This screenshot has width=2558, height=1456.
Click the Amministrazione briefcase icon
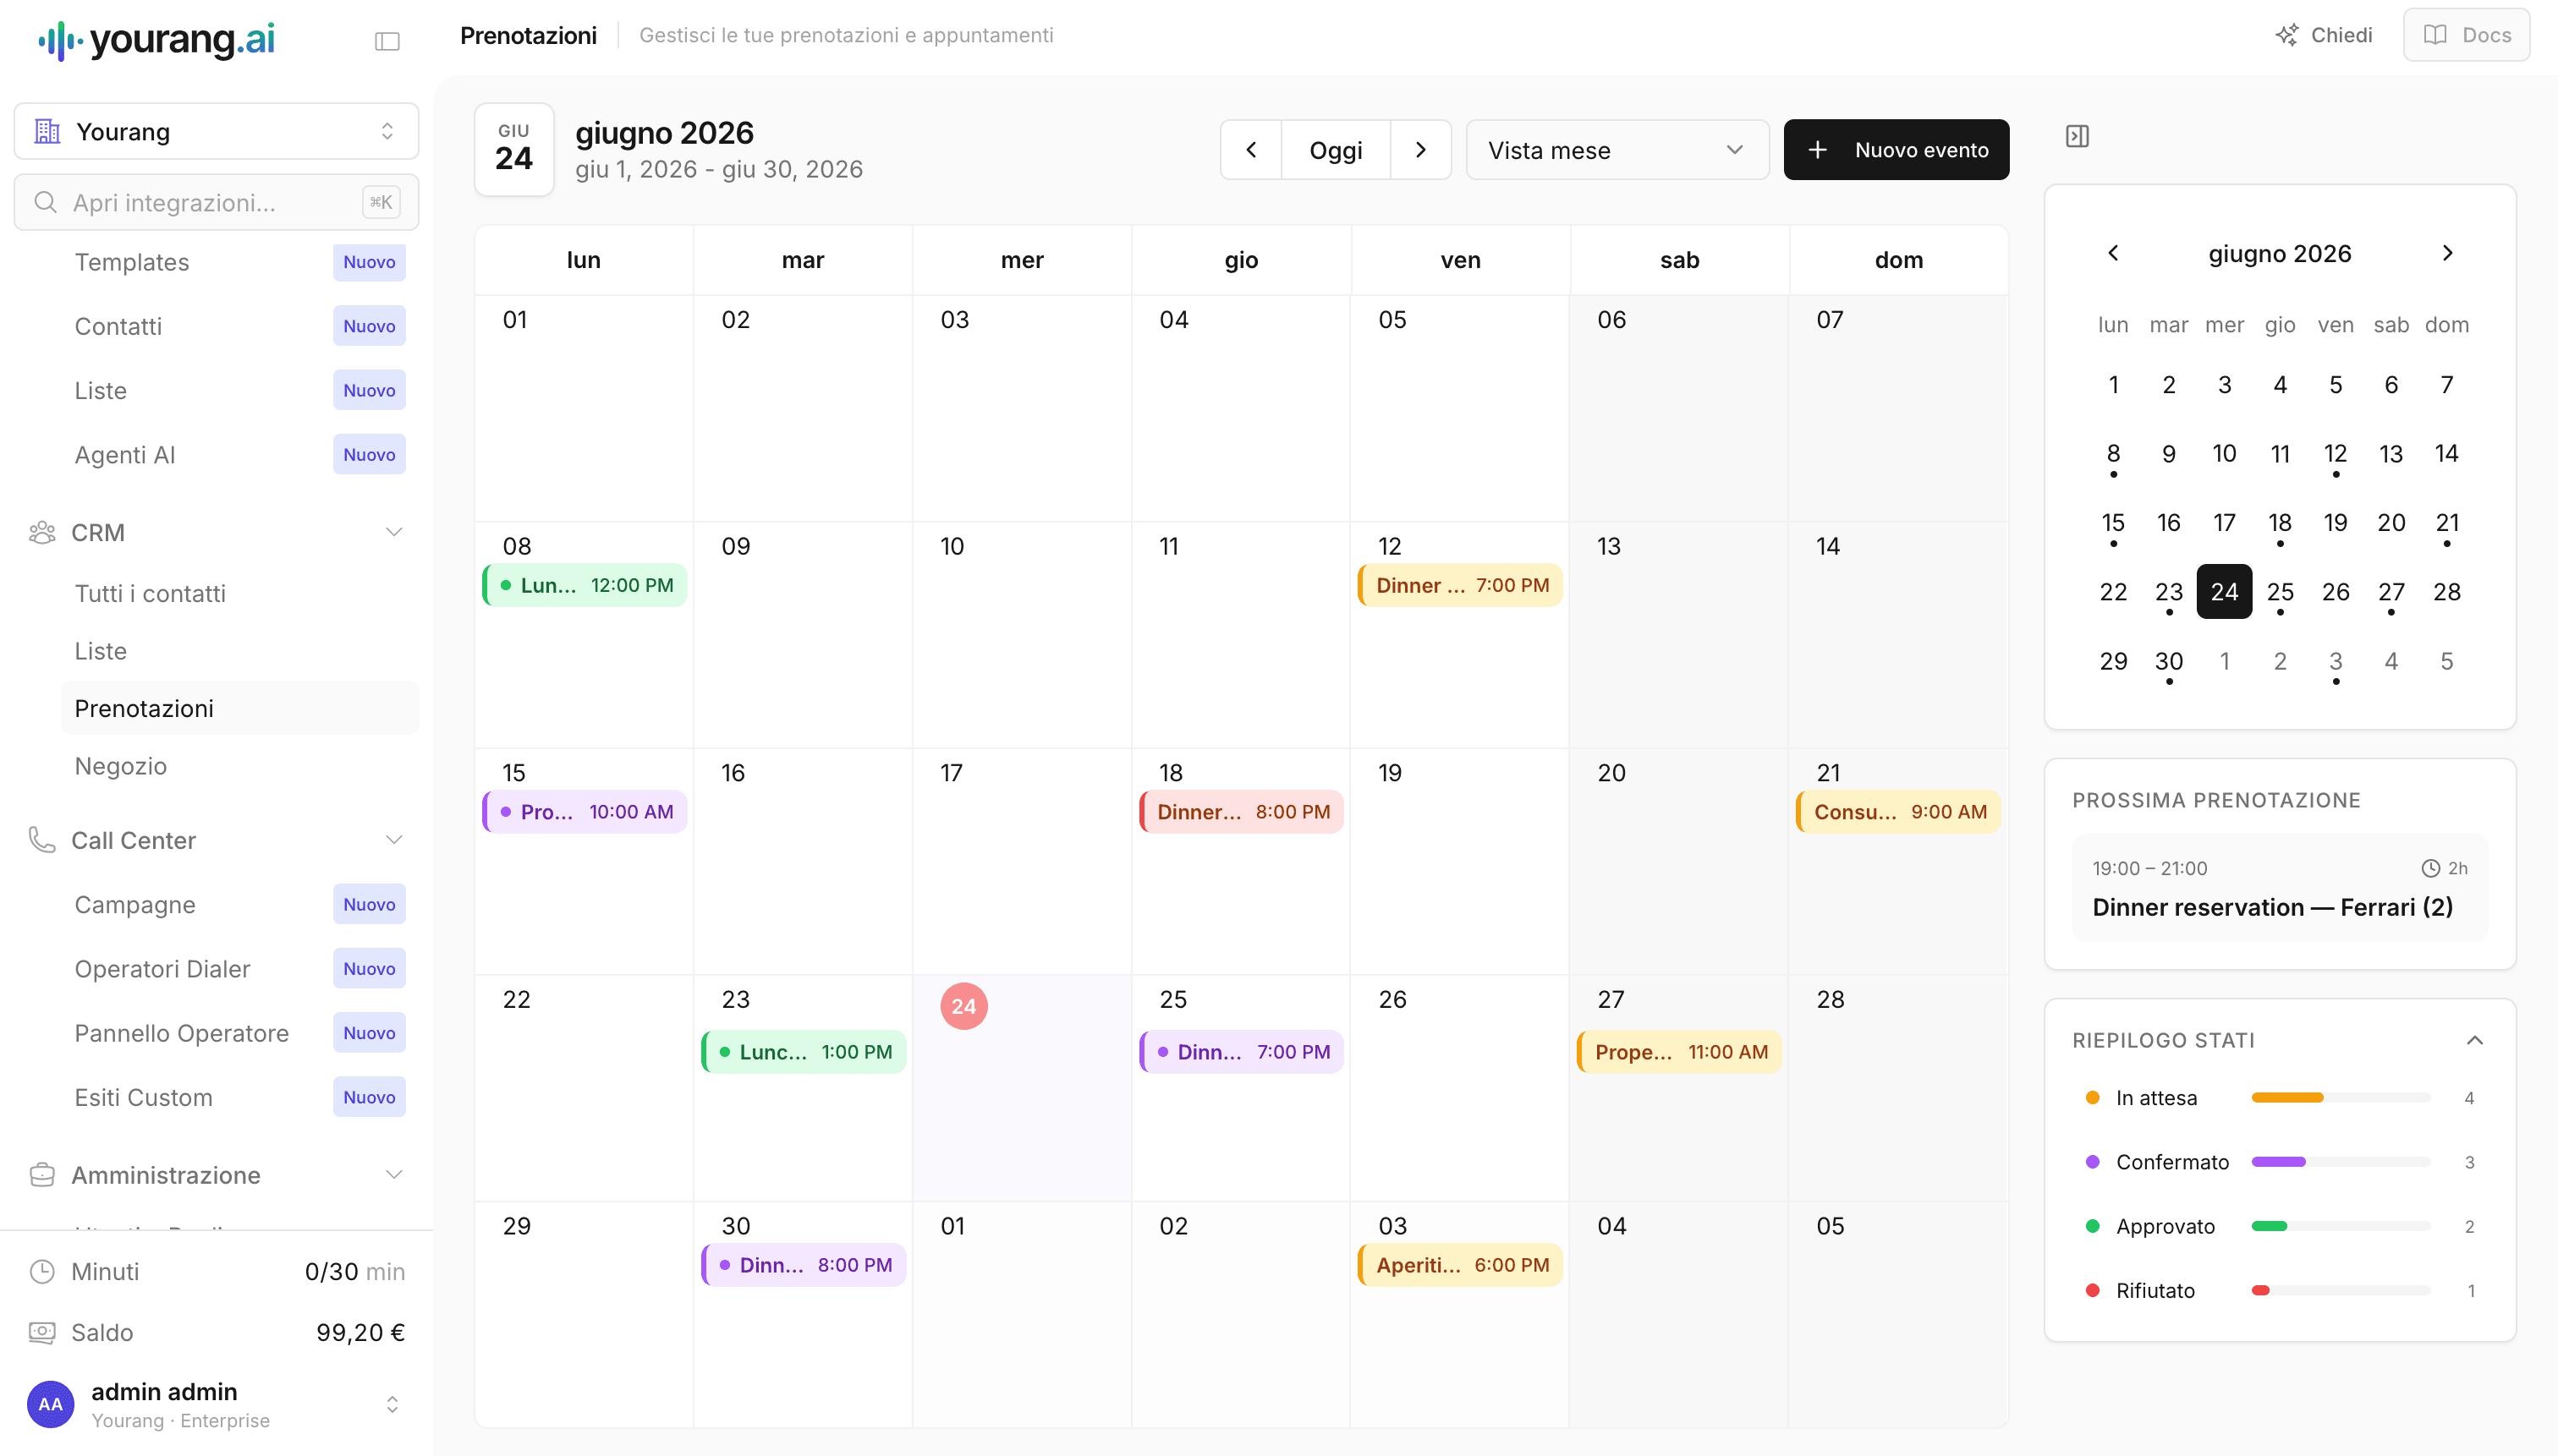click(42, 1174)
